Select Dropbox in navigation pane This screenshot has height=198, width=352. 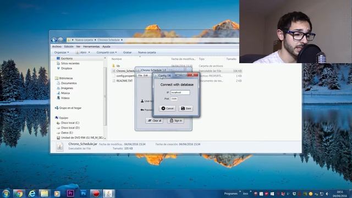tap(64, 68)
